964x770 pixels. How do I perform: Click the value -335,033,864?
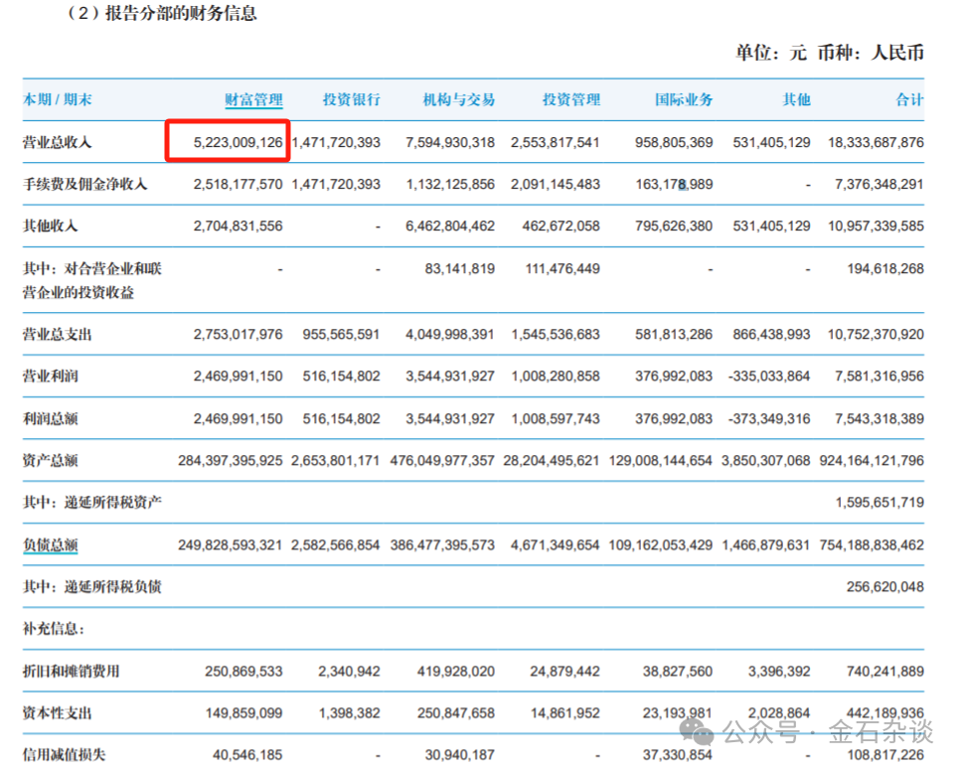point(769,377)
